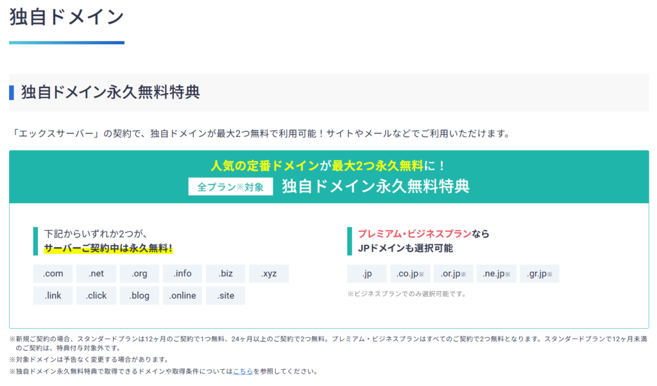
Task: Click the .ne.jp domain chip
Action: [497, 274]
